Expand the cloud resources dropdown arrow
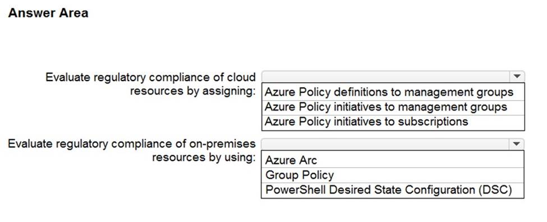The image size is (547, 222). 517,76
